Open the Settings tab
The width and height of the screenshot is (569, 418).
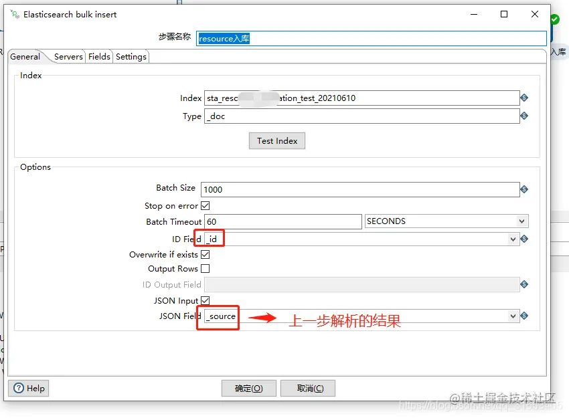131,57
